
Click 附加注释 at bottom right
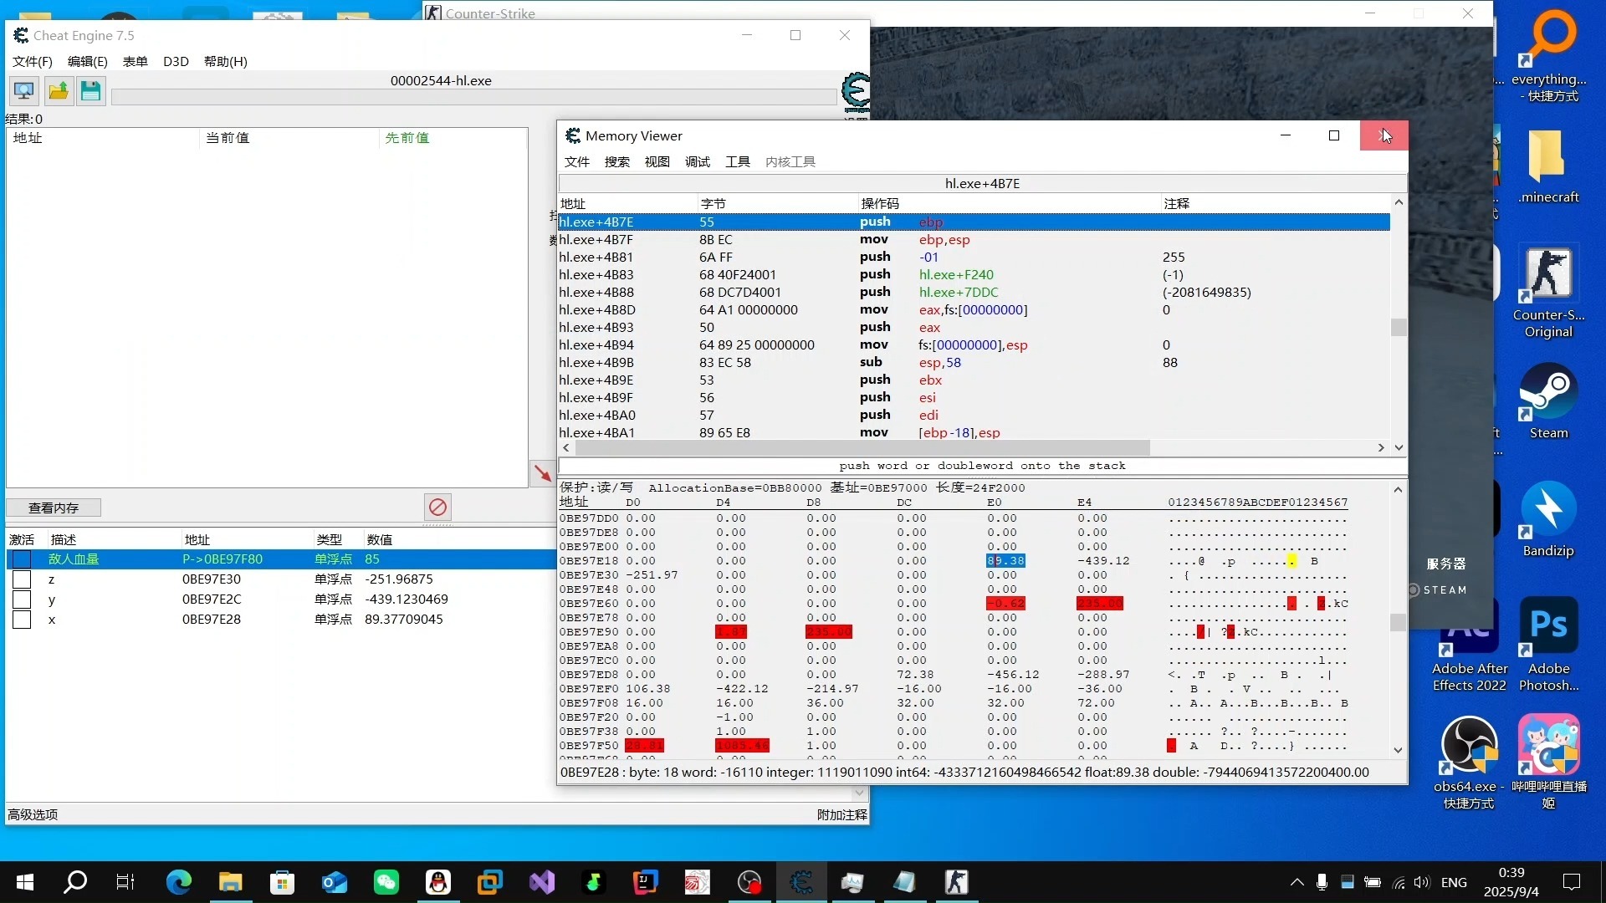tap(841, 814)
